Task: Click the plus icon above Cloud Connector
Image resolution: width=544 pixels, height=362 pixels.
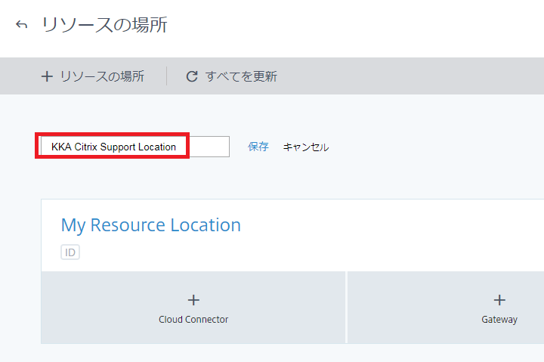Action: pos(193,300)
